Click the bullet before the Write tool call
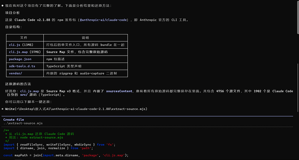 [3, 109]
